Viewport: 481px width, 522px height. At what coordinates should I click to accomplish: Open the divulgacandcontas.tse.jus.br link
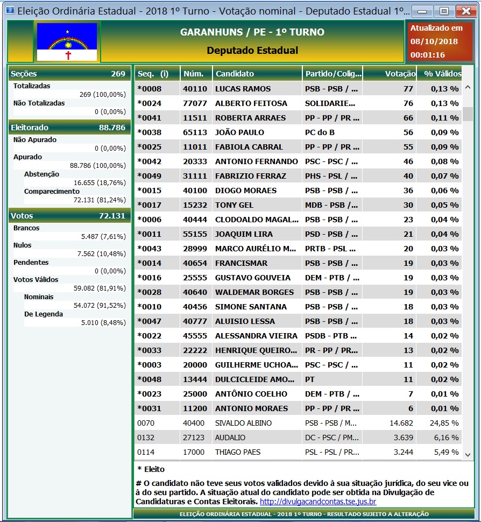coord(318,502)
